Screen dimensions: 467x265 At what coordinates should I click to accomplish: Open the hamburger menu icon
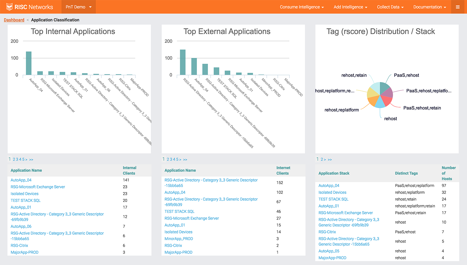tap(458, 7)
